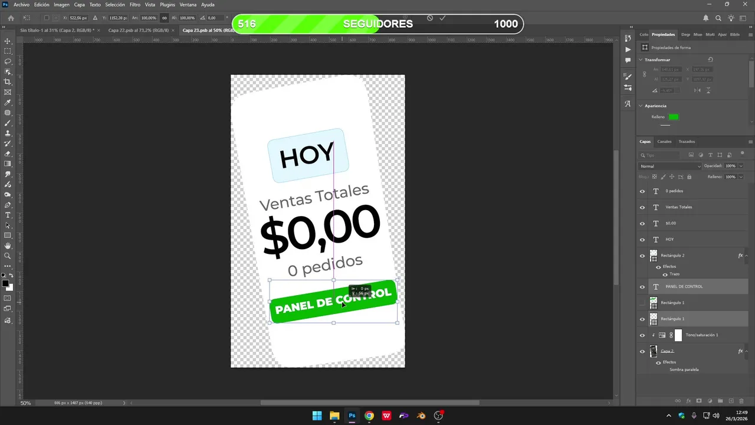Select the Move tool
755x425 pixels.
8,41
